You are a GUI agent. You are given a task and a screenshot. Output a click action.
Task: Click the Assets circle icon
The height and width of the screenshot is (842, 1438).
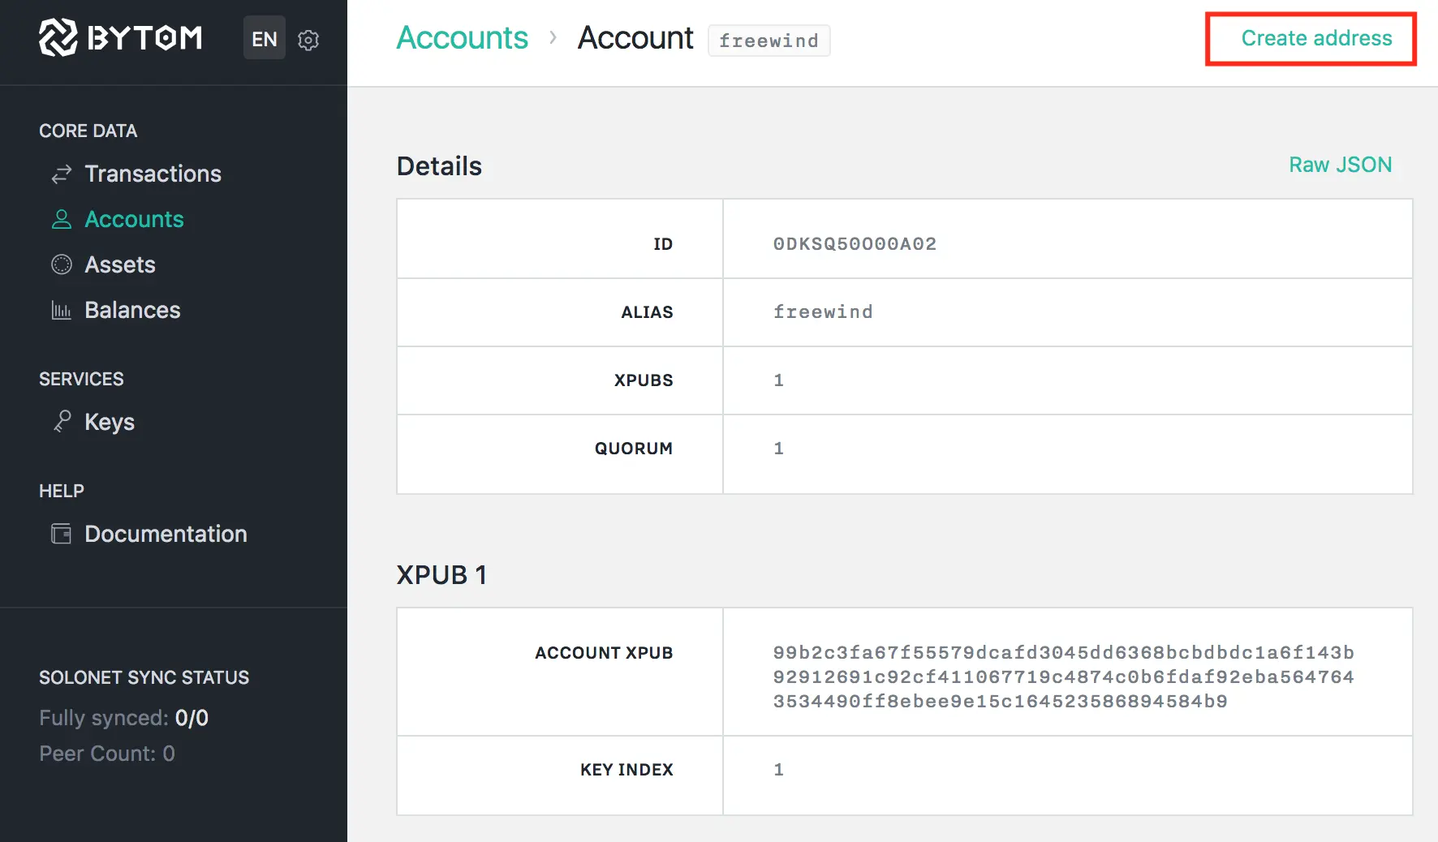coord(62,264)
